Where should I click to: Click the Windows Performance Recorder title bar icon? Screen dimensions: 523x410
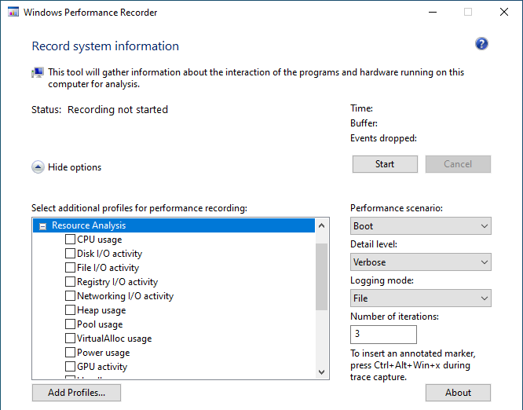tap(12, 13)
